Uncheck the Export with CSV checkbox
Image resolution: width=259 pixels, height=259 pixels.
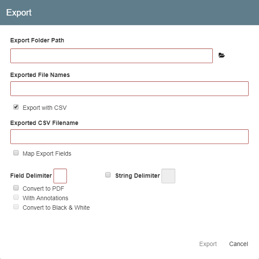click(16, 107)
